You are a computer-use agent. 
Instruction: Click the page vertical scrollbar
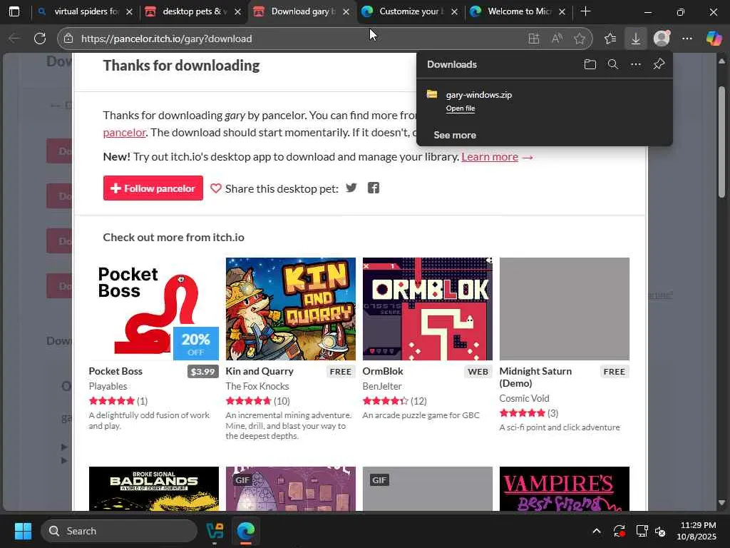click(x=721, y=143)
